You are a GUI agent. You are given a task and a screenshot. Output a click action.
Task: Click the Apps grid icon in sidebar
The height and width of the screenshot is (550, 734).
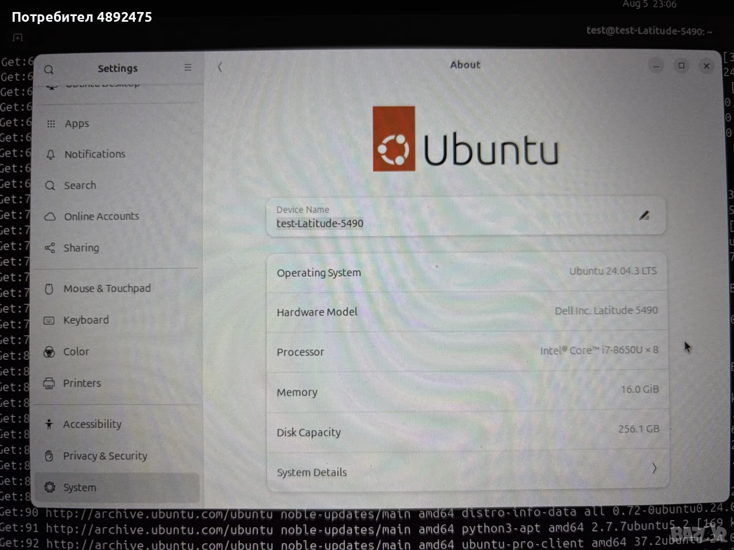[x=51, y=124]
